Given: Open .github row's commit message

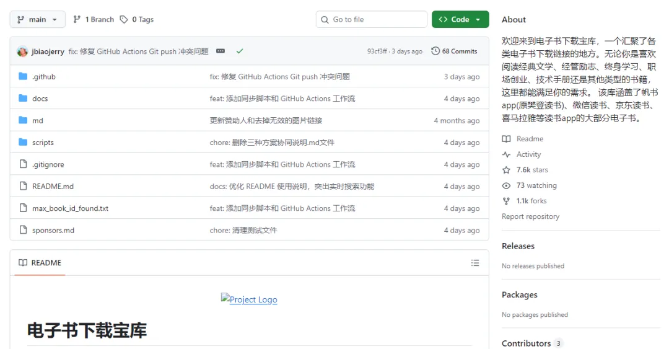Looking at the screenshot, I should 280,76.
